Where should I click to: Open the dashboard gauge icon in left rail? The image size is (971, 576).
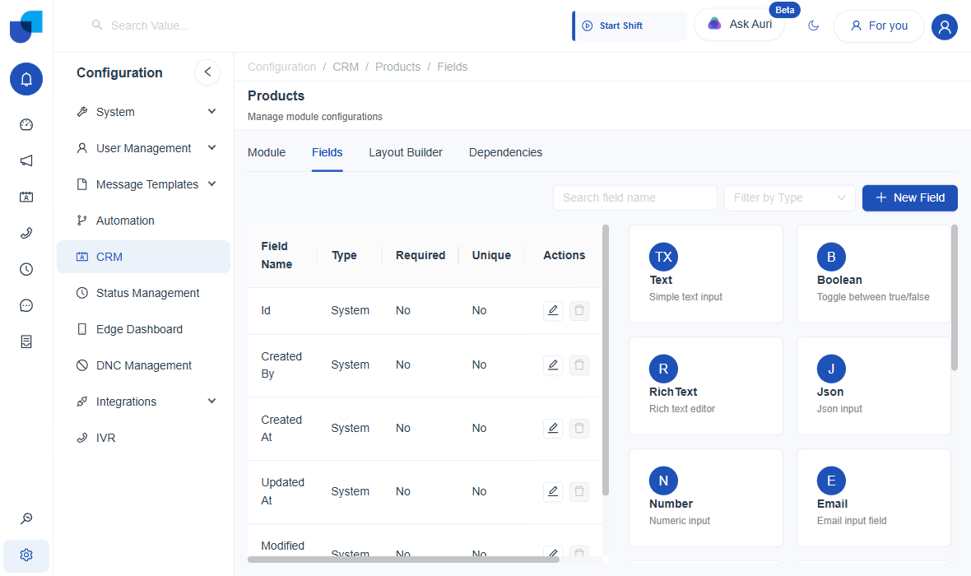(x=26, y=124)
